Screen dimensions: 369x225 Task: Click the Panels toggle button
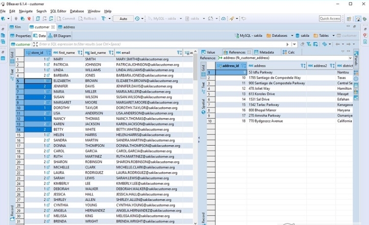[356, 58]
